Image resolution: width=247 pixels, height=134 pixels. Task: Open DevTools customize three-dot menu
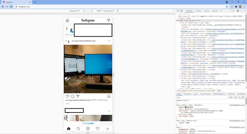241,11
